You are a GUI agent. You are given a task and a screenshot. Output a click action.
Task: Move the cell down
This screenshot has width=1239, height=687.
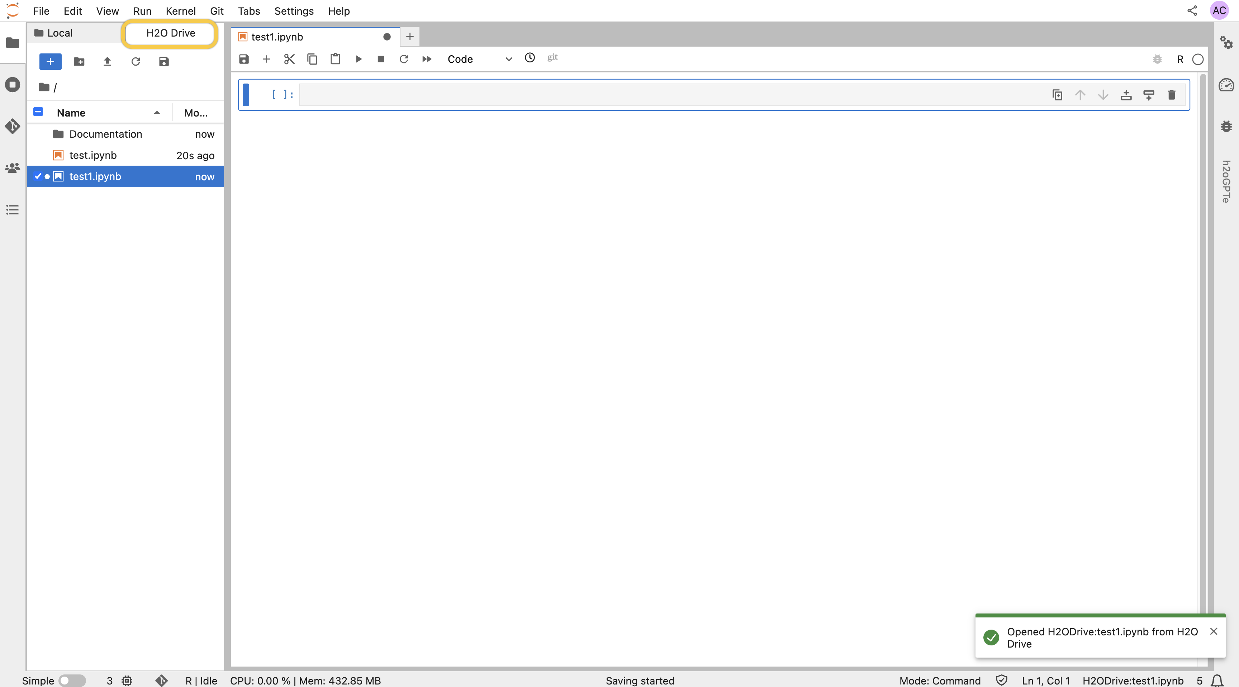(x=1103, y=95)
